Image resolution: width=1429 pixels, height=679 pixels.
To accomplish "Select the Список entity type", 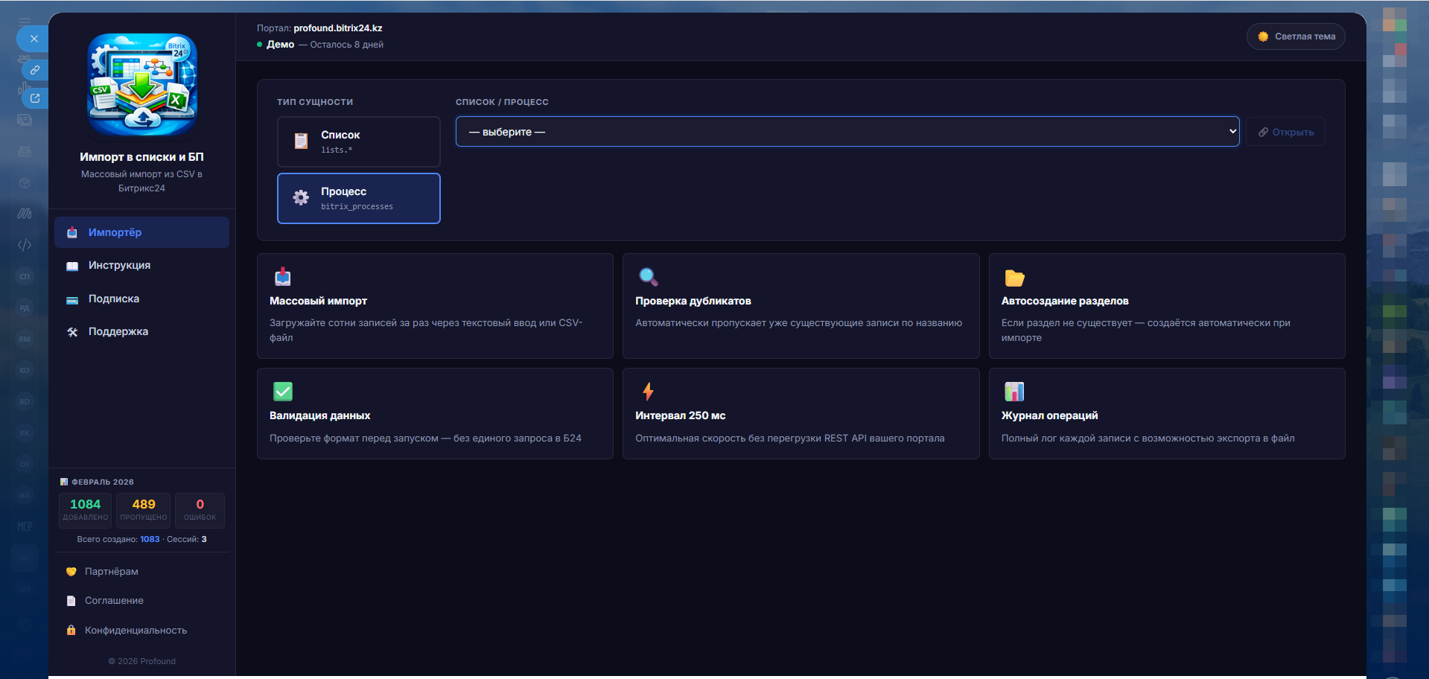I will click(358, 141).
